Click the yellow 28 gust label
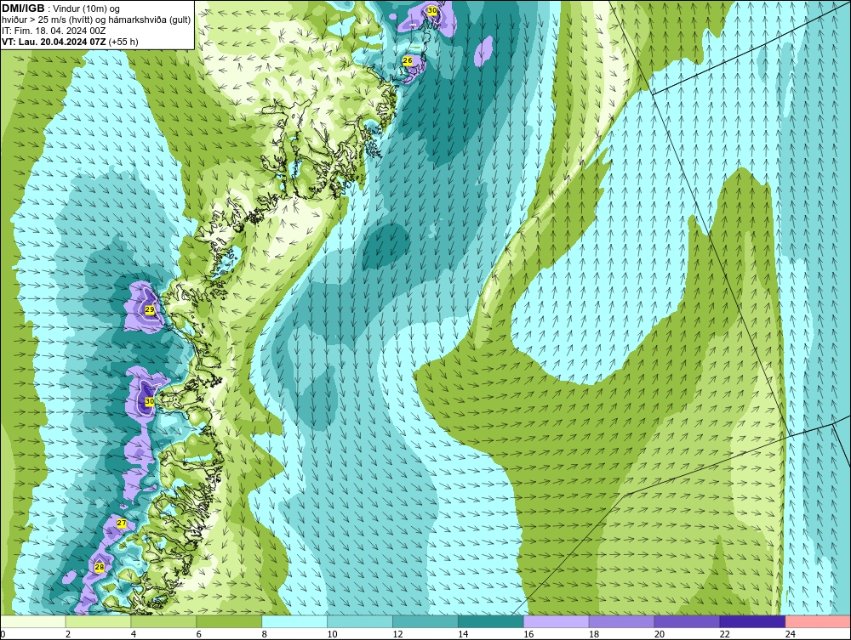The image size is (851, 640). click(100, 567)
